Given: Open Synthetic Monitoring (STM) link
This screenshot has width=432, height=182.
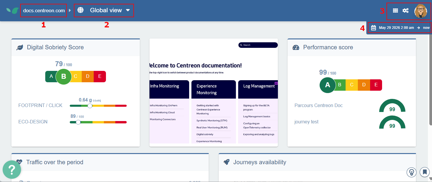Looking at the screenshot, I should 212,120.
